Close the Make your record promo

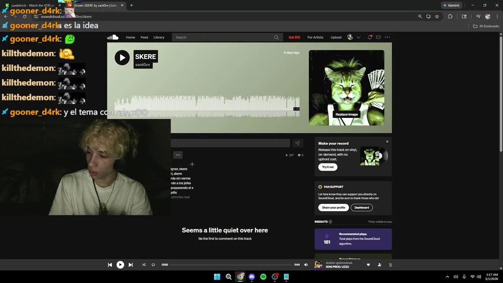coord(387,141)
